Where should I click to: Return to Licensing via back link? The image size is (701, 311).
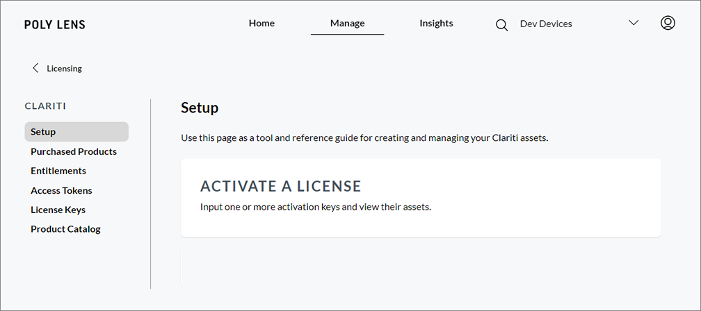65,68
